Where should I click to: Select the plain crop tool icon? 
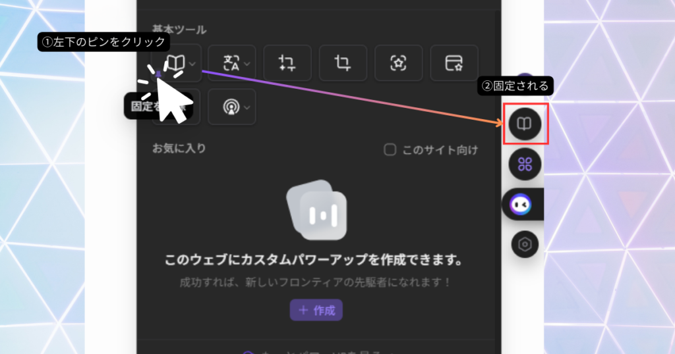coord(343,63)
